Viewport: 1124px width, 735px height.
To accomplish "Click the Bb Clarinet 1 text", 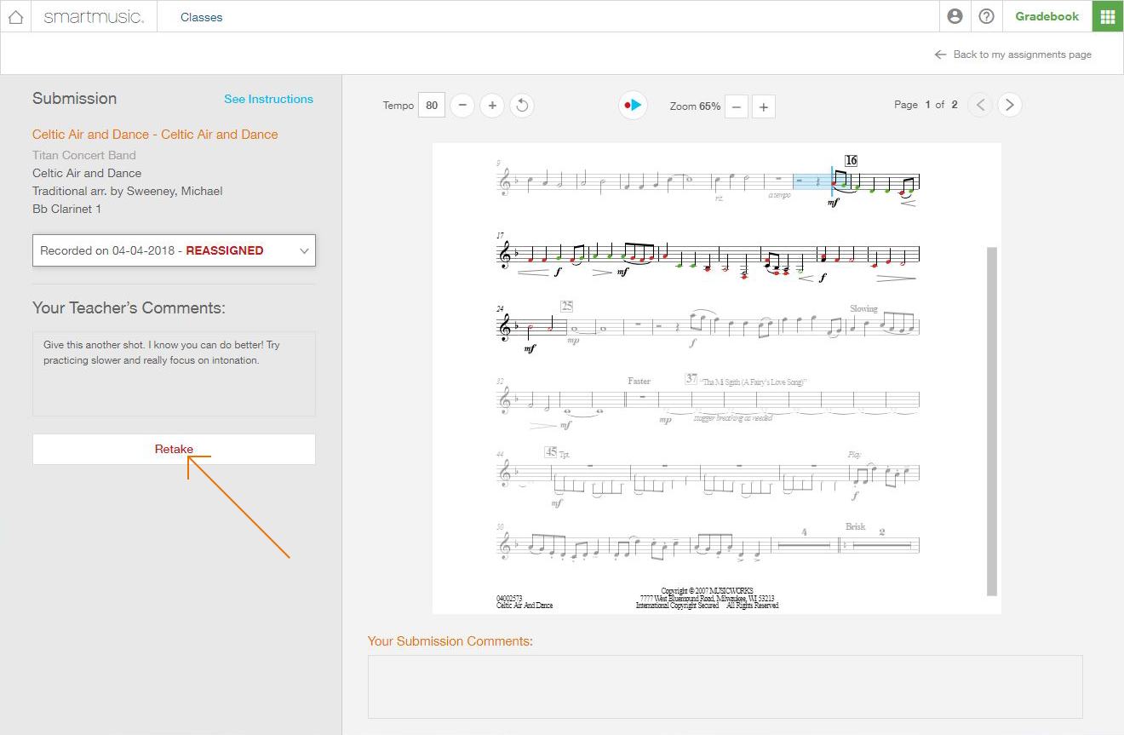I will tap(67, 209).
